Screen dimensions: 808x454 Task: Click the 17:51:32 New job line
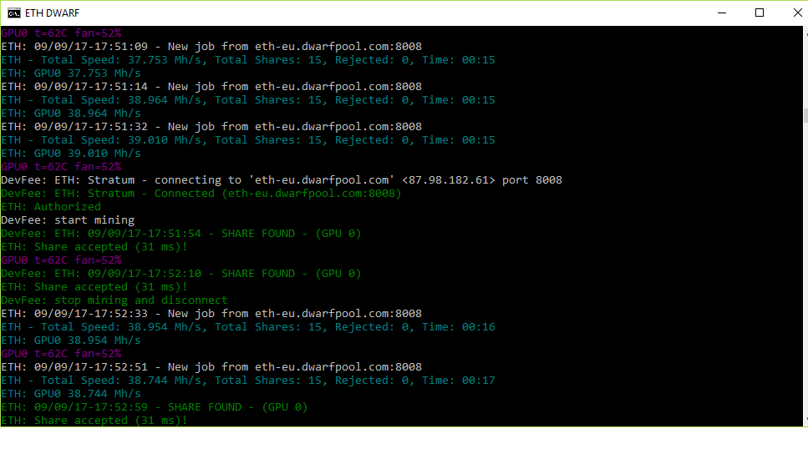click(x=211, y=127)
